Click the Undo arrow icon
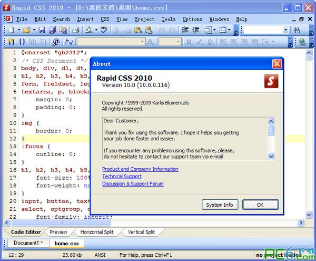 point(161,30)
